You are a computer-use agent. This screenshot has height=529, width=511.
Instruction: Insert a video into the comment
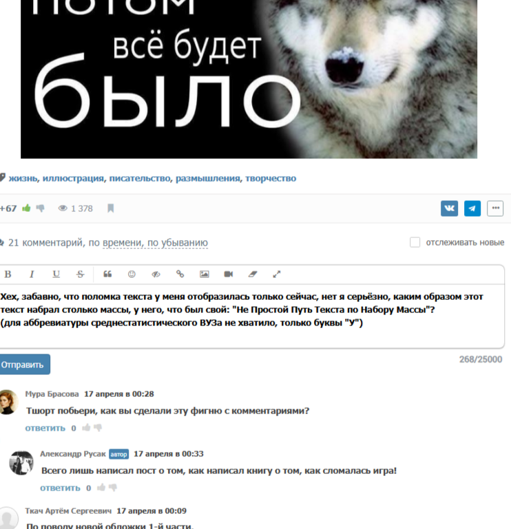229,274
